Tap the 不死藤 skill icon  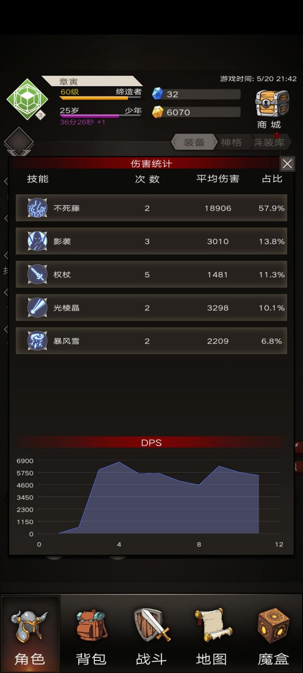(x=37, y=208)
